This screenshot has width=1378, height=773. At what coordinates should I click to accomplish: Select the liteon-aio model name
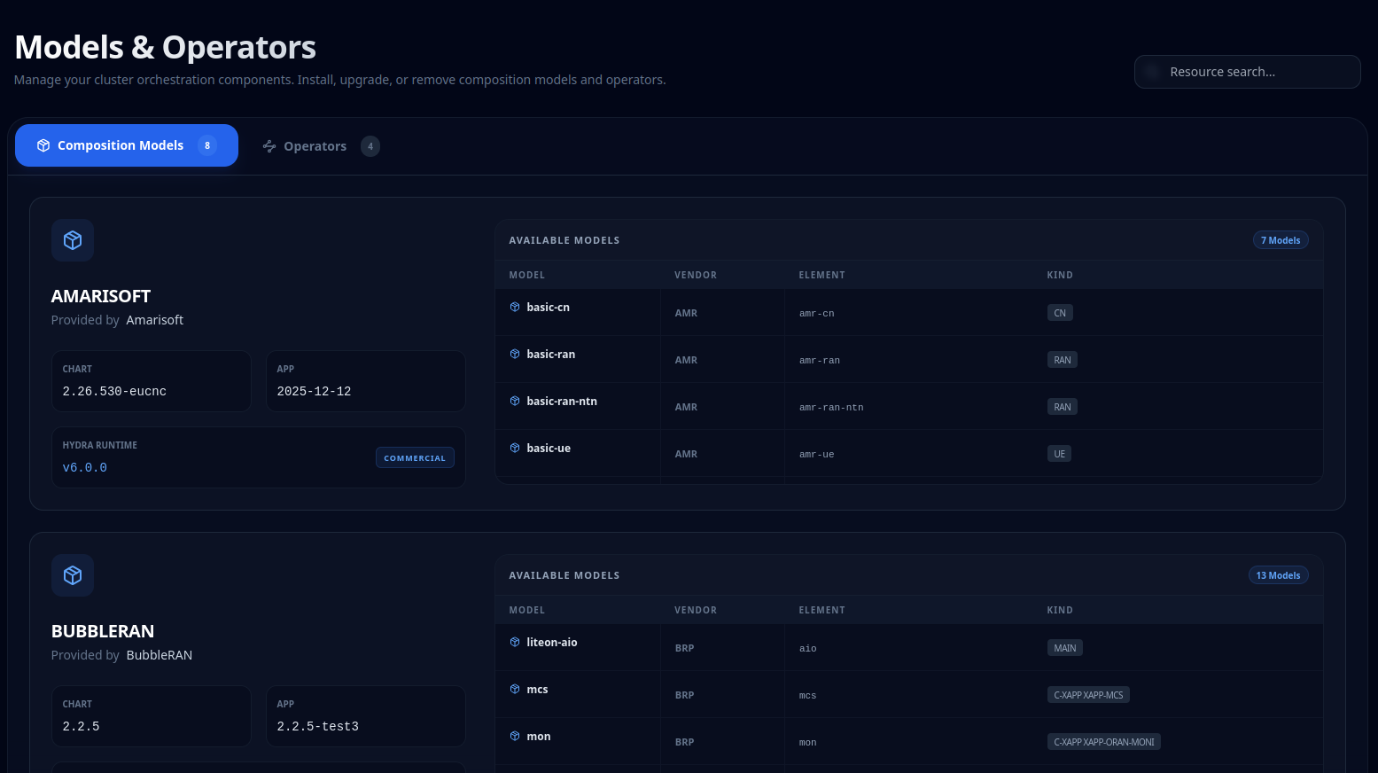coord(552,642)
